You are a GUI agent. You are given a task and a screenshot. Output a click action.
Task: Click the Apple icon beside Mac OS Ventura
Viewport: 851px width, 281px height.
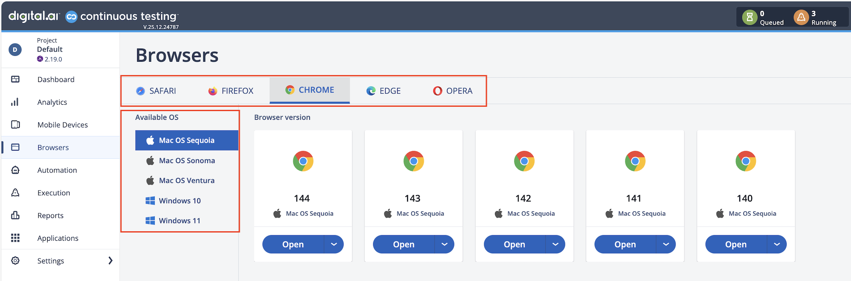point(150,181)
